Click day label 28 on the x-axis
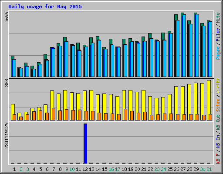 189,169
